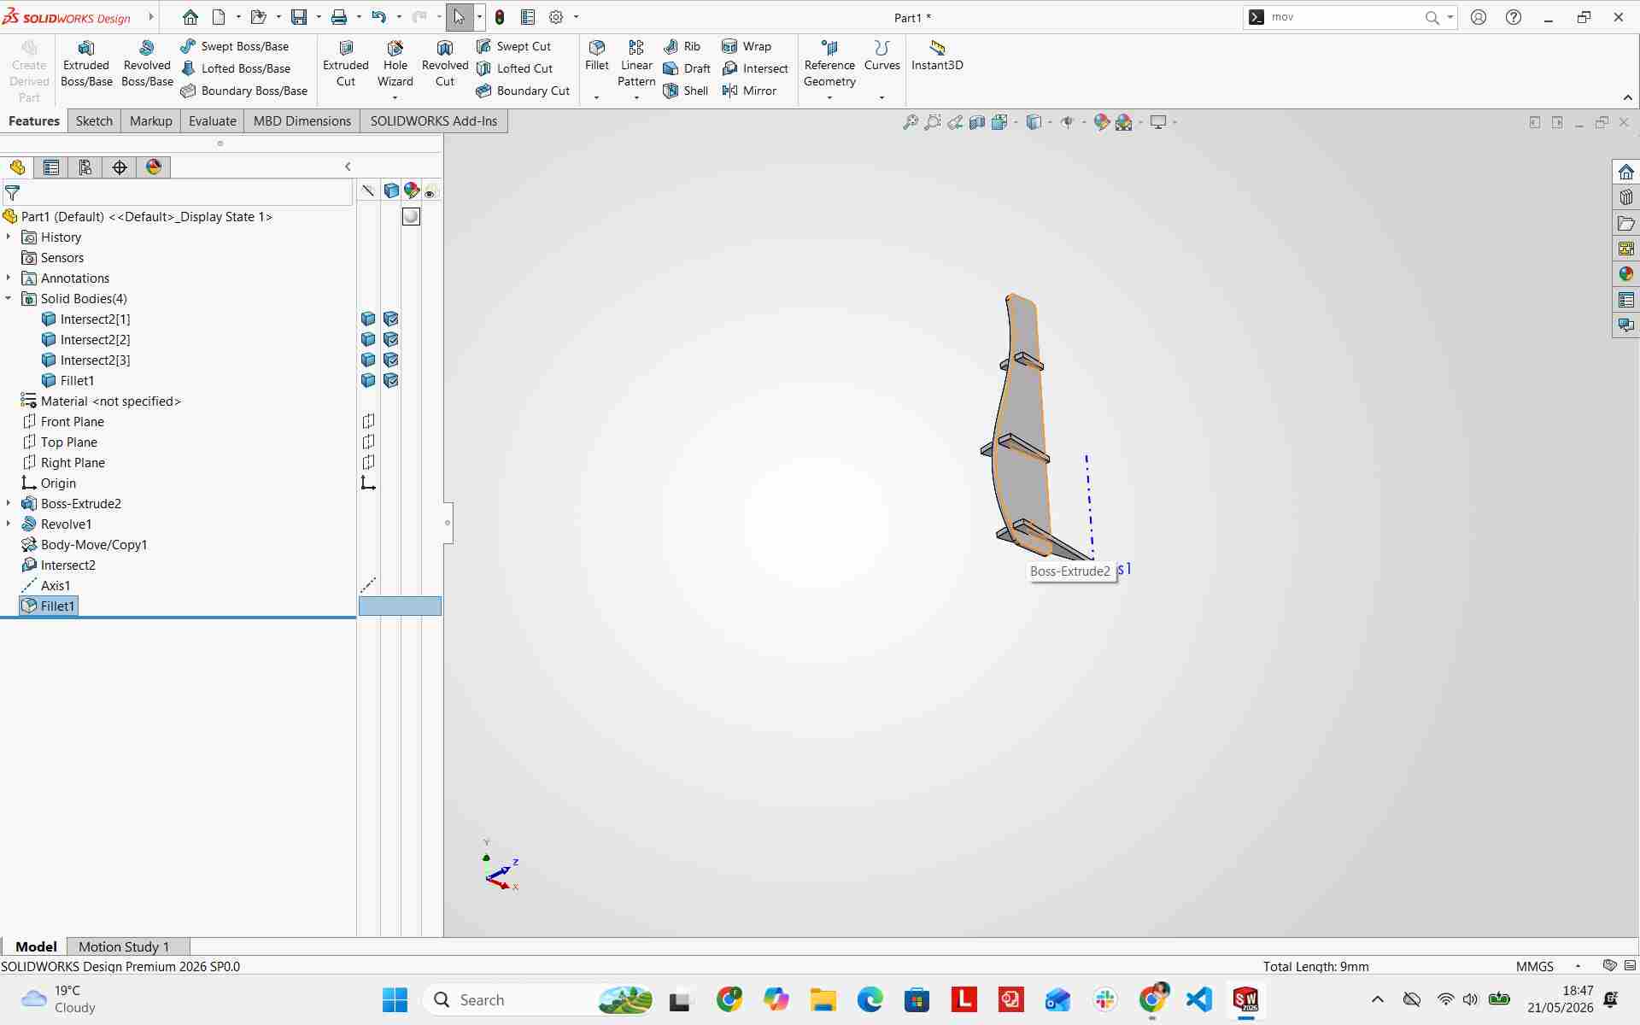
Task: Select the Mirror tool
Action: click(x=749, y=91)
